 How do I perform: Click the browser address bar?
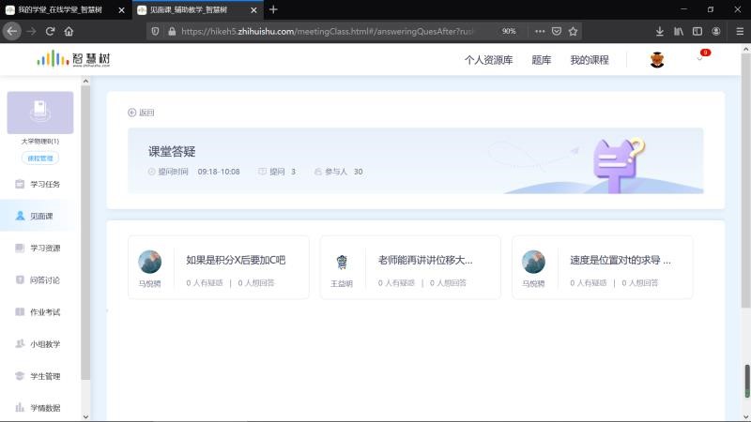tap(329, 31)
